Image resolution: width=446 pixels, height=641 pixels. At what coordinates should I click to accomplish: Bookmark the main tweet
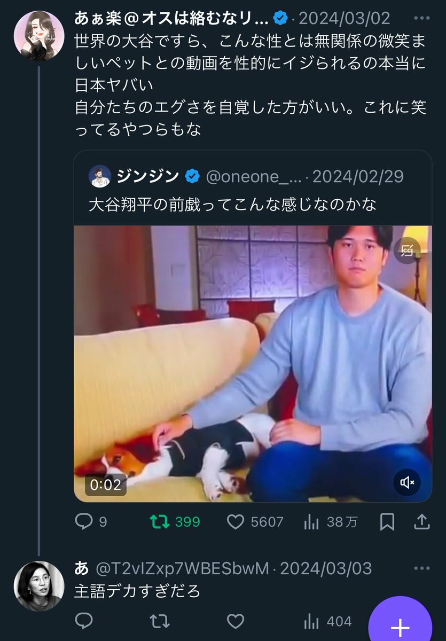pyautogui.click(x=387, y=521)
